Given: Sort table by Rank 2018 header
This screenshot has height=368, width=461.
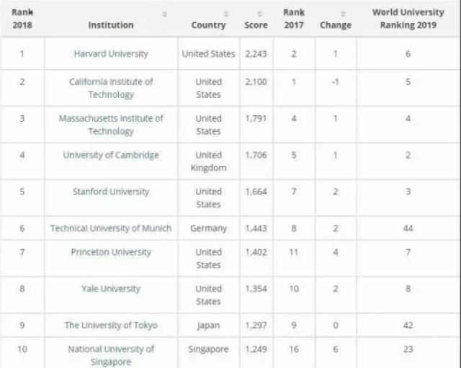Looking at the screenshot, I should coord(22,19).
